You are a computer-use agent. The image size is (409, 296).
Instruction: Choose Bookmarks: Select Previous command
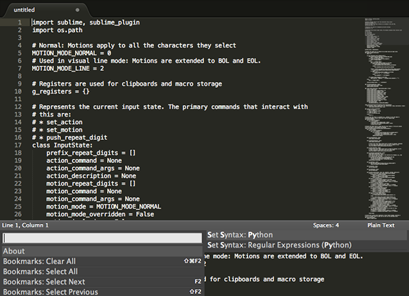(102, 292)
